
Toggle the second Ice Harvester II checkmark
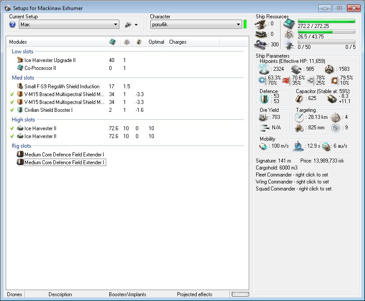pos(12,136)
